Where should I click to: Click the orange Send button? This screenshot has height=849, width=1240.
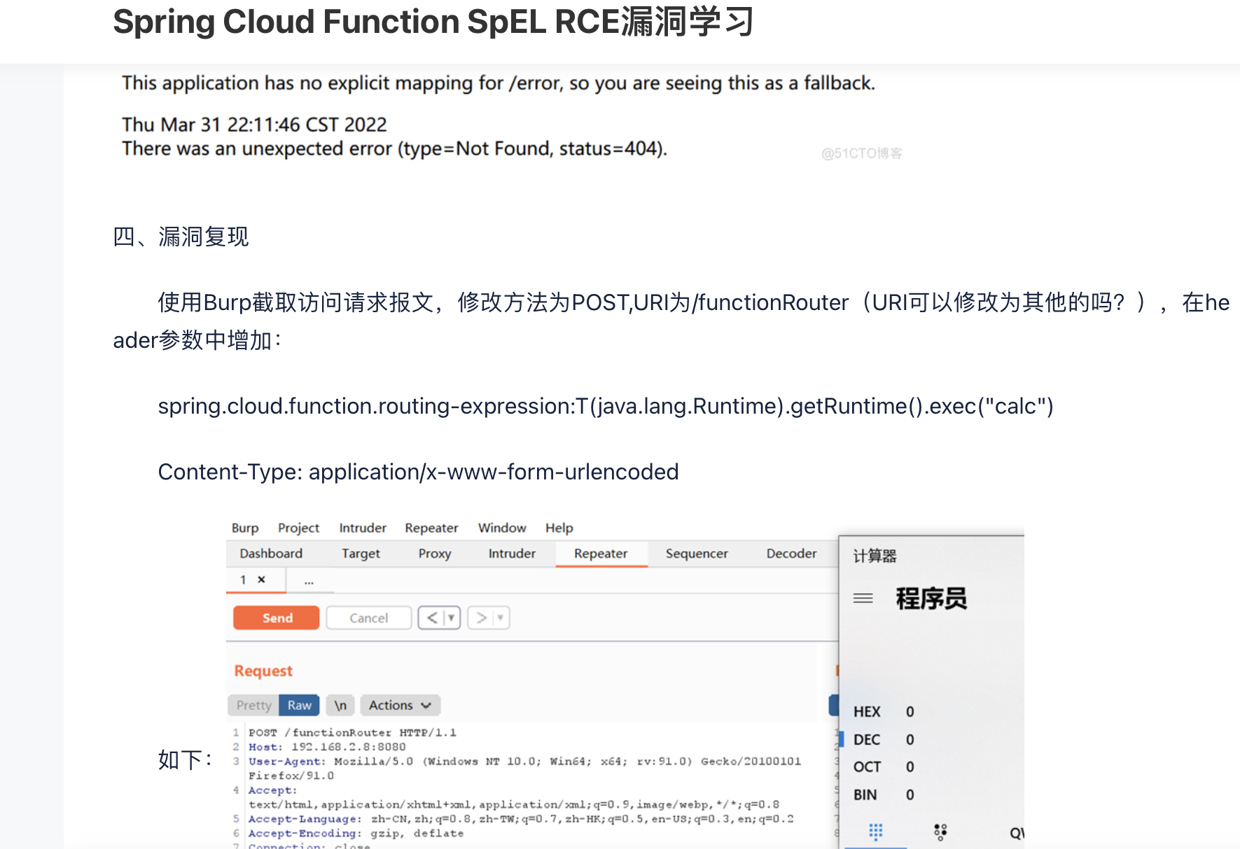click(x=277, y=618)
